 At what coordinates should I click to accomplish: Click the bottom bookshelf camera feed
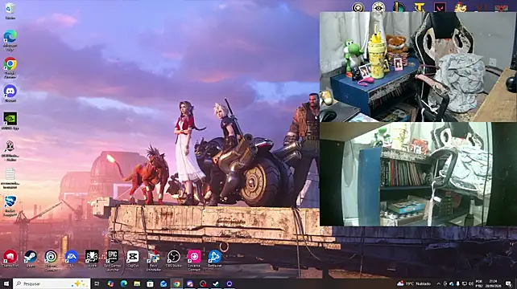click(418, 174)
